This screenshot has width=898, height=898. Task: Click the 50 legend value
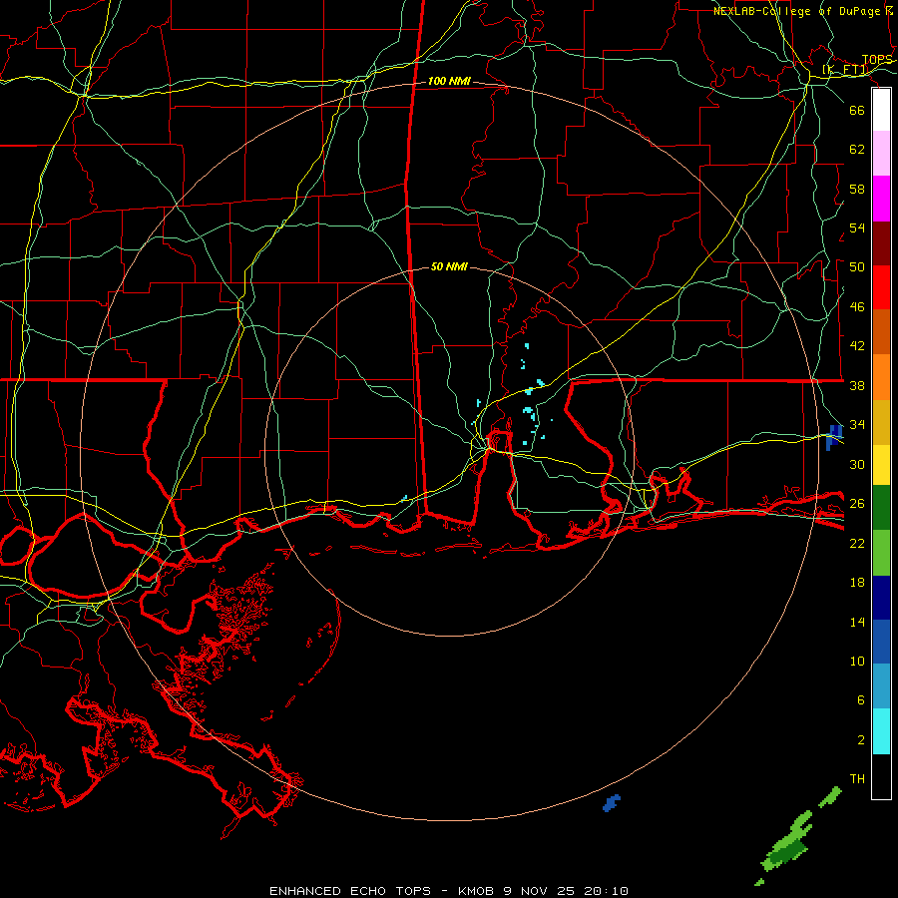(857, 267)
